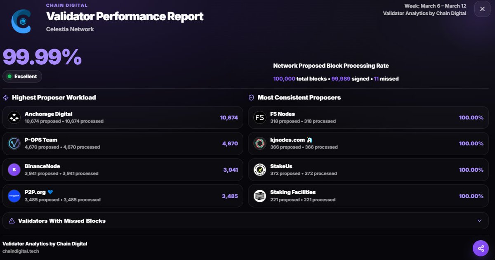Image resolution: width=495 pixels, height=260 pixels.
Task: Click the blue heart next to P2P.org
Action: tap(50, 192)
